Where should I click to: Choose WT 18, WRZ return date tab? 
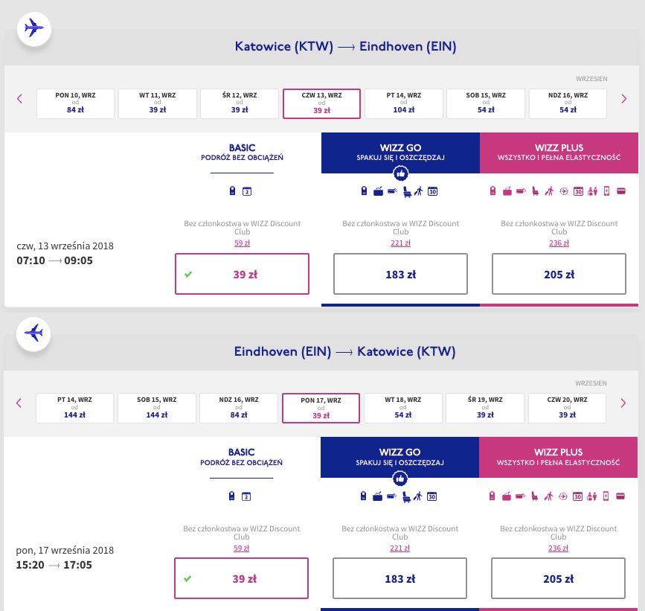(403, 408)
